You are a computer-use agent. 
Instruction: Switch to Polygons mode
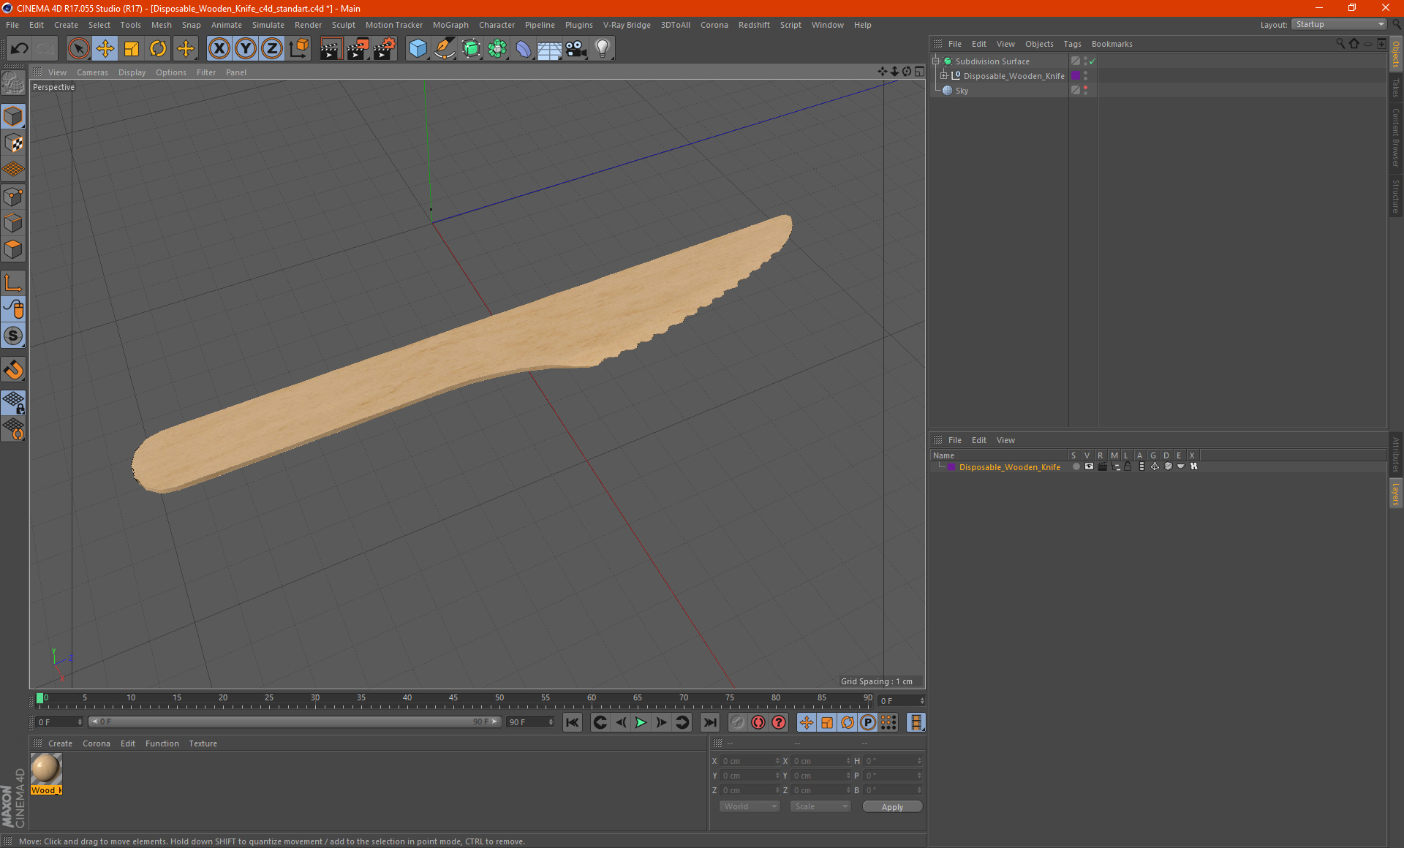[13, 249]
